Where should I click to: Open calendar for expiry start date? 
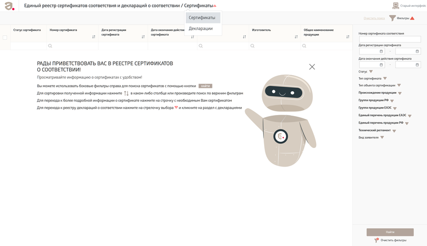click(x=381, y=64)
